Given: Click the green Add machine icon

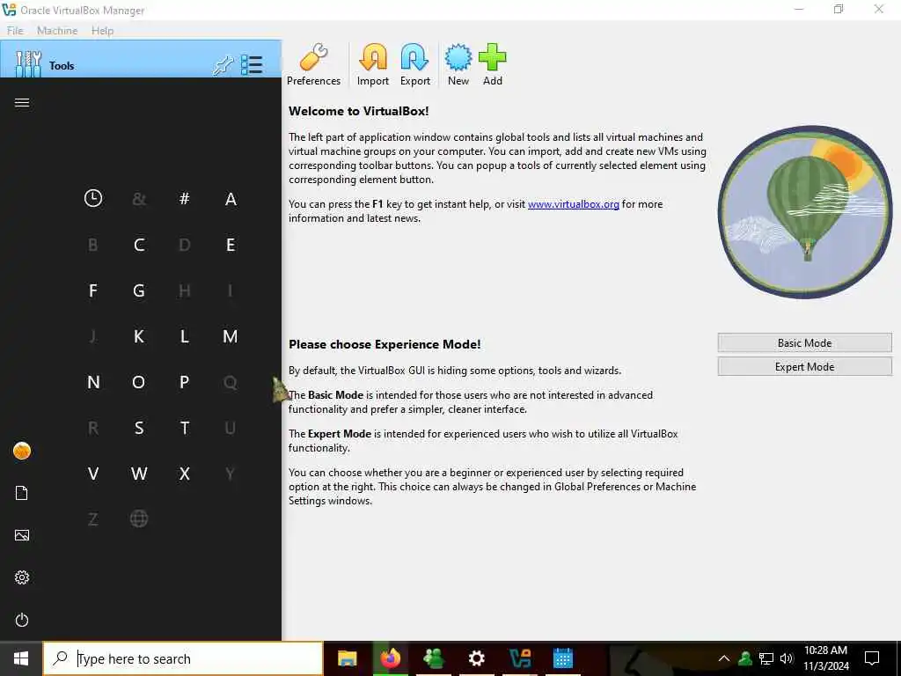Looking at the screenshot, I should 493,64.
